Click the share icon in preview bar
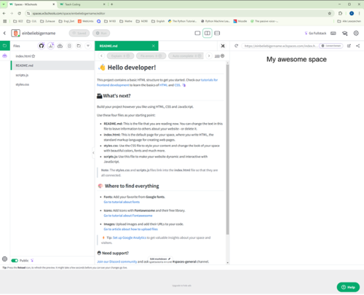The height and width of the screenshot is (295, 364). 358,46
